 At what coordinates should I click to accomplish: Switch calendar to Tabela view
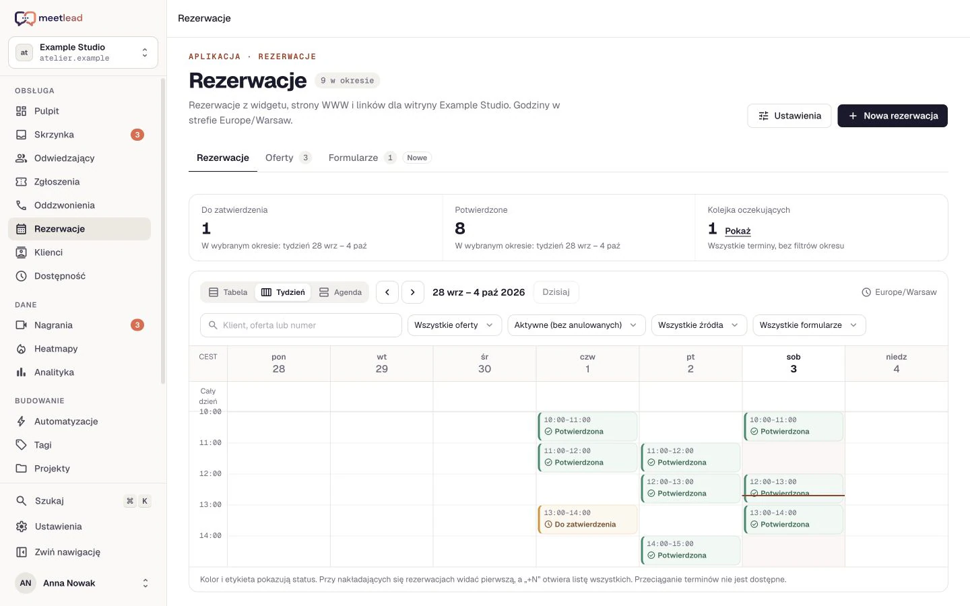pos(228,292)
